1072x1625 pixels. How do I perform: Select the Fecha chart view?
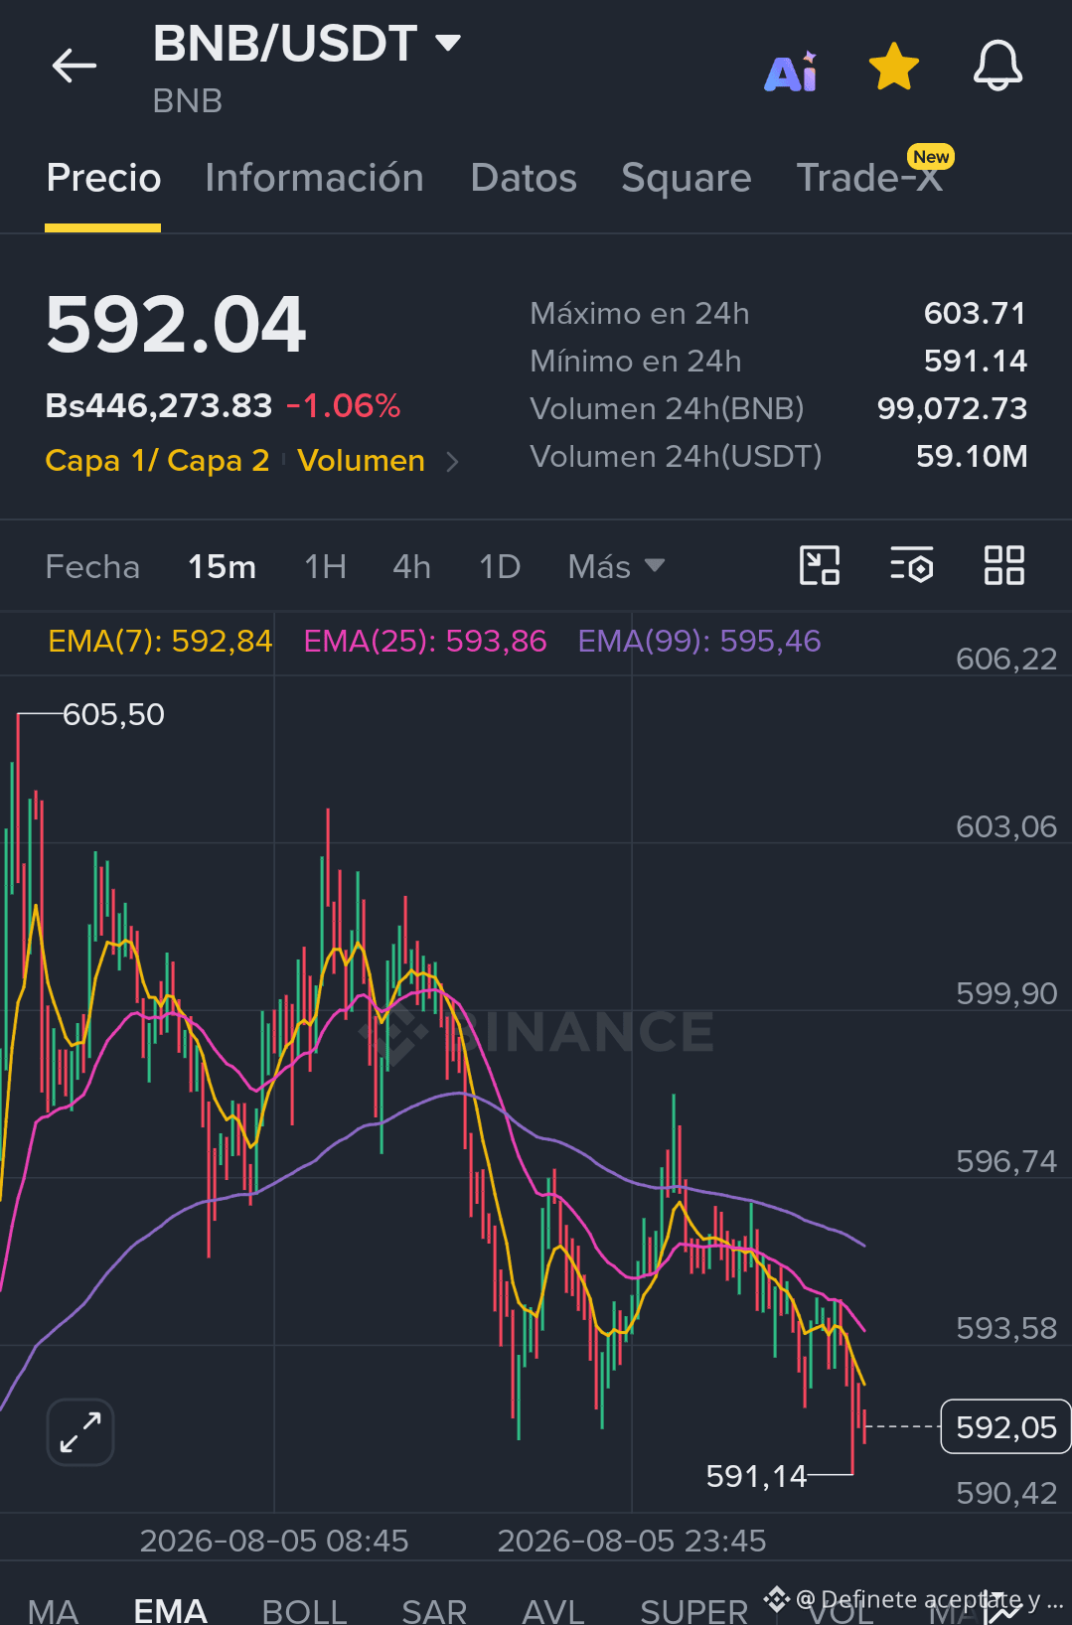92,567
